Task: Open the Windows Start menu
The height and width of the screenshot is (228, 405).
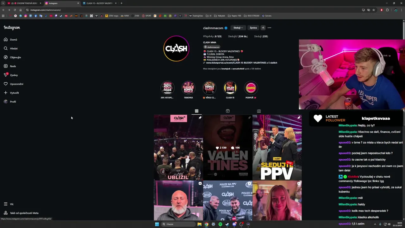Action: pos(157,224)
